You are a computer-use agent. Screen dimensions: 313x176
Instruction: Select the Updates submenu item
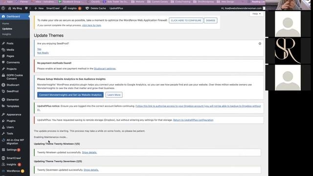pyautogui.click(x=7, y=29)
